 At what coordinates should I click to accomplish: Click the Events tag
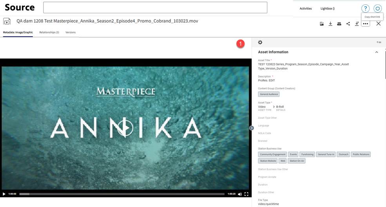pos(293,154)
